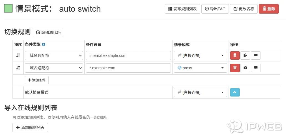Add note to internal.example.com rule
The width and height of the screenshot is (286, 137).
256,55
